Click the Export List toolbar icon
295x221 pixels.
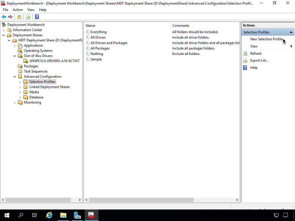[x=28, y=17]
